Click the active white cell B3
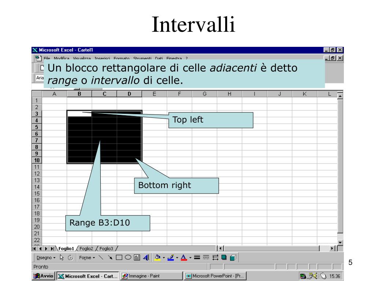 coord(79,114)
